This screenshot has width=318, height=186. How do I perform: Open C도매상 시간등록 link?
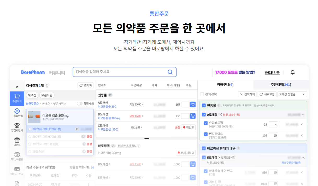pyautogui.click(x=137, y=127)
